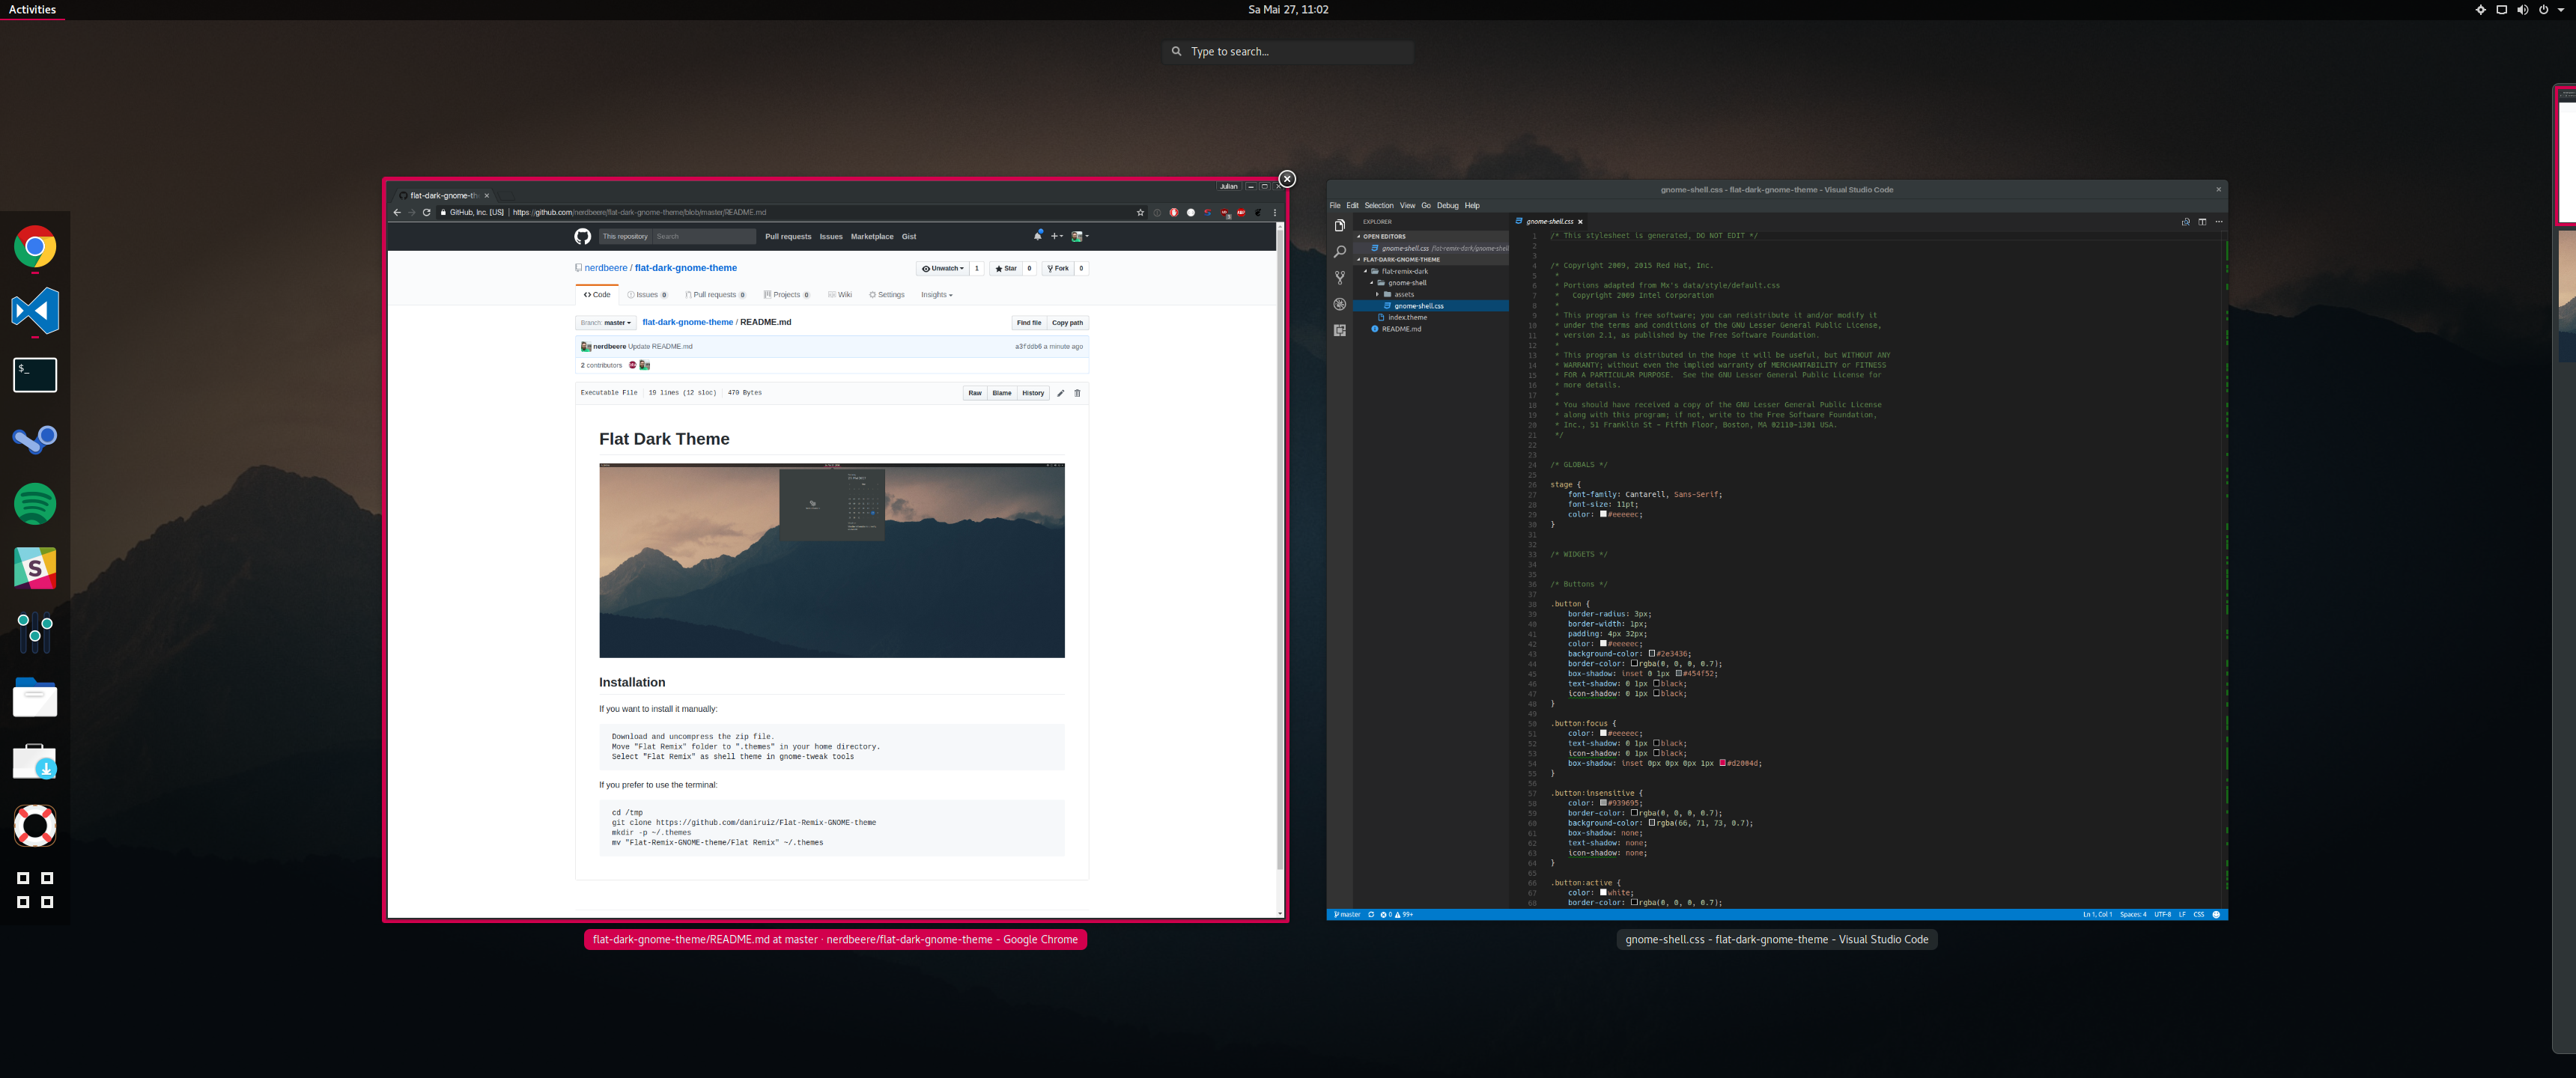The image size is (2576, 1078).
Task: Open the Branch: master dropdown
Action: (x=606, y=323)
